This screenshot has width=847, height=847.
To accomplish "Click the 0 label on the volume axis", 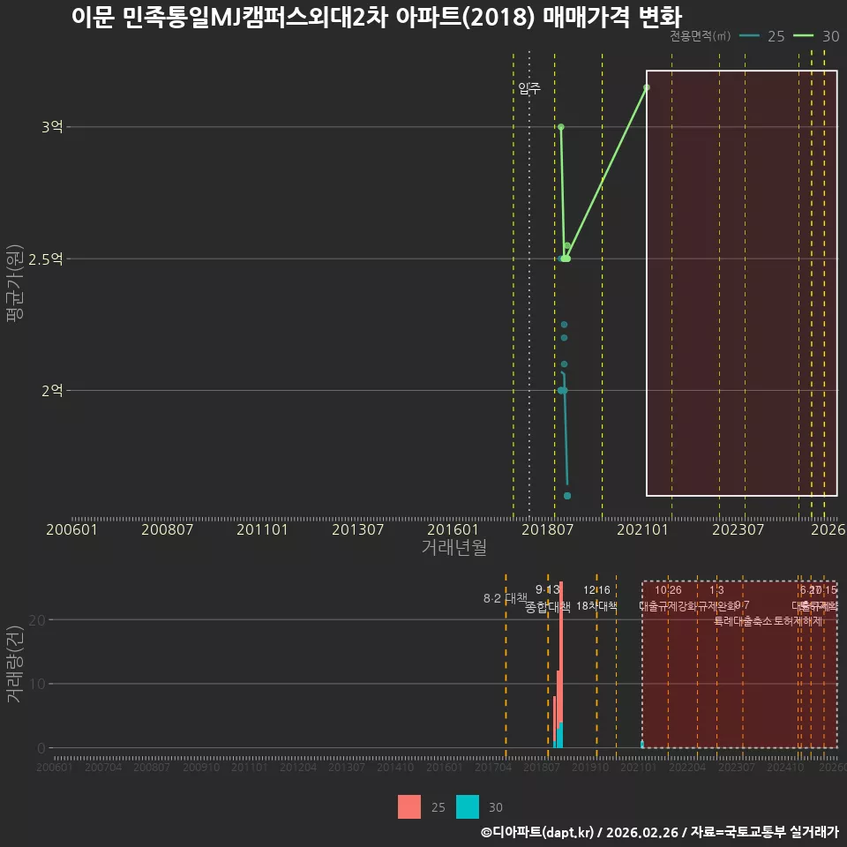I will point(41,748).
